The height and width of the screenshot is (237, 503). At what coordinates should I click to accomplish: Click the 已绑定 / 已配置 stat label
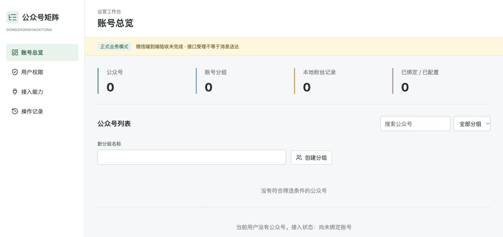420,72
